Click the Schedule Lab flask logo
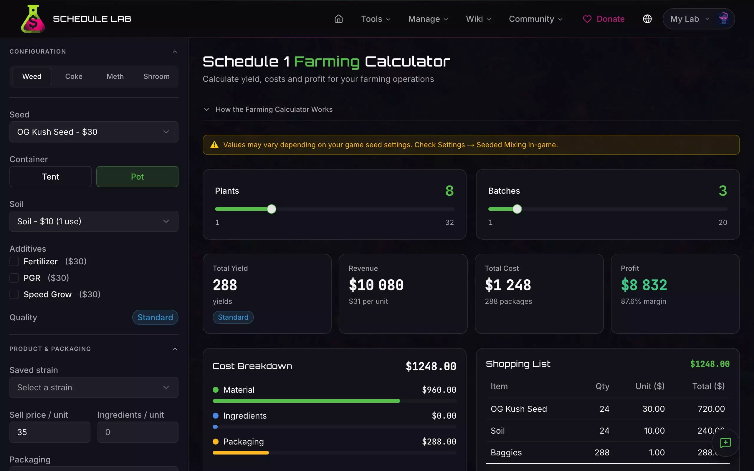754x471 pixels. (33, 19)
